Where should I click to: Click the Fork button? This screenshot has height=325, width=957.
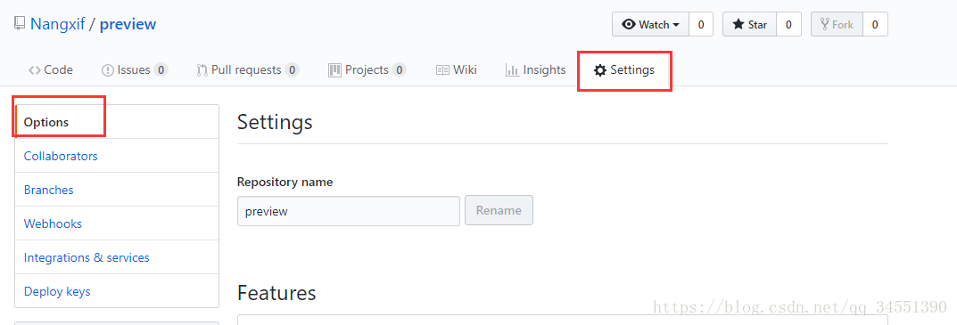click(x=837, y=24)
